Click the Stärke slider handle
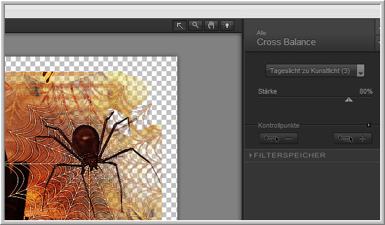 click(x=349, y=100)
